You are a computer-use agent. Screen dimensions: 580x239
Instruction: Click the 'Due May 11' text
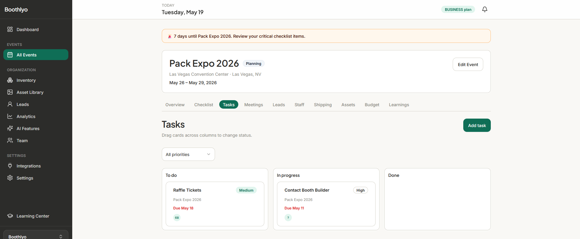(x=294, y=208)
